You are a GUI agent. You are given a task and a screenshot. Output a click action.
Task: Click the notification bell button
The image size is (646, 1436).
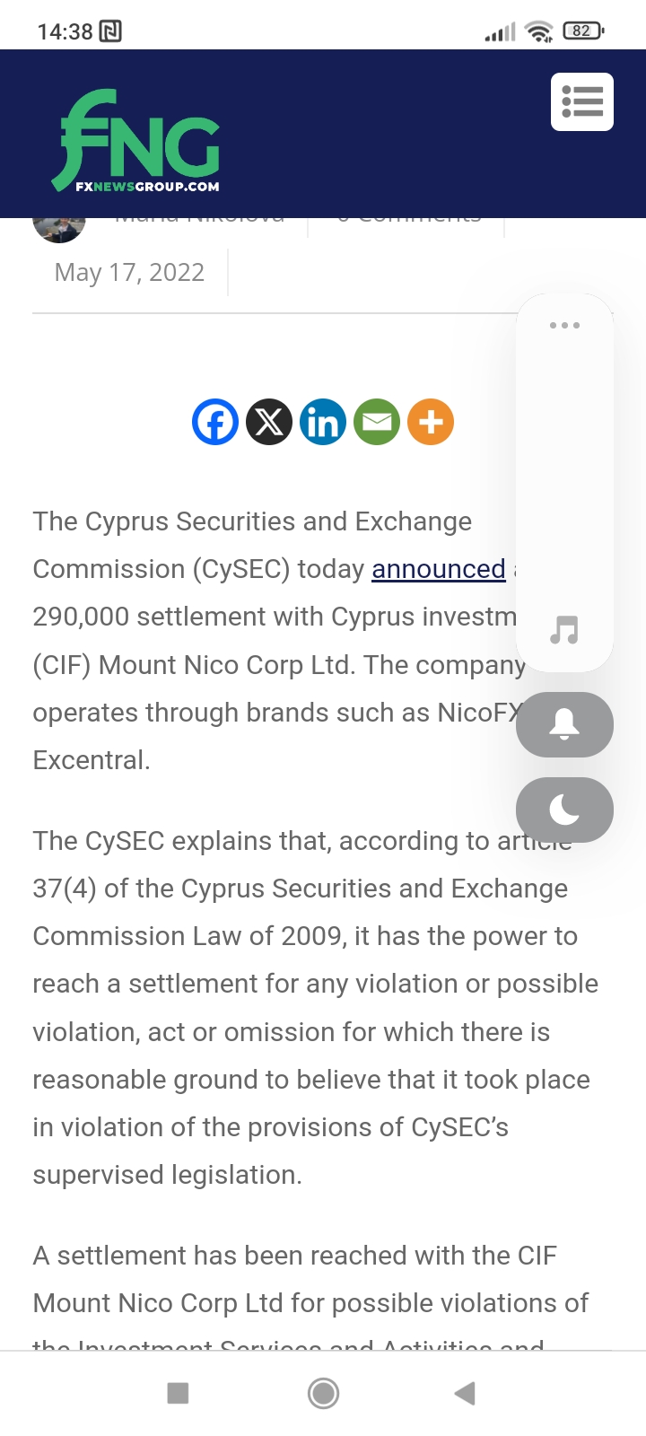click(564, 724)
